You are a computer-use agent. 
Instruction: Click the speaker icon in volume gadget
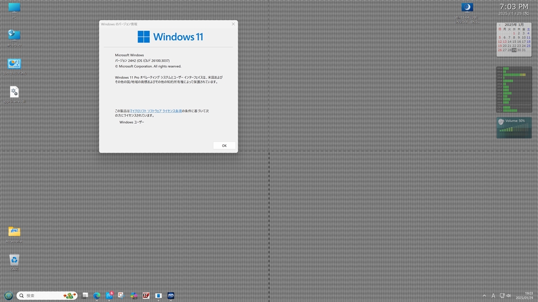[501, 122]
